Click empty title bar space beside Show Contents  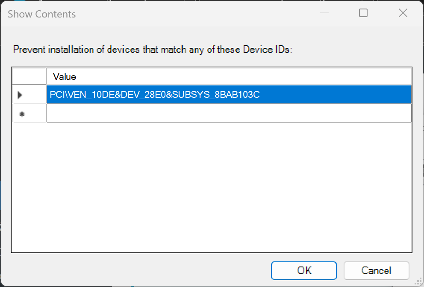[x=192, y=14]
